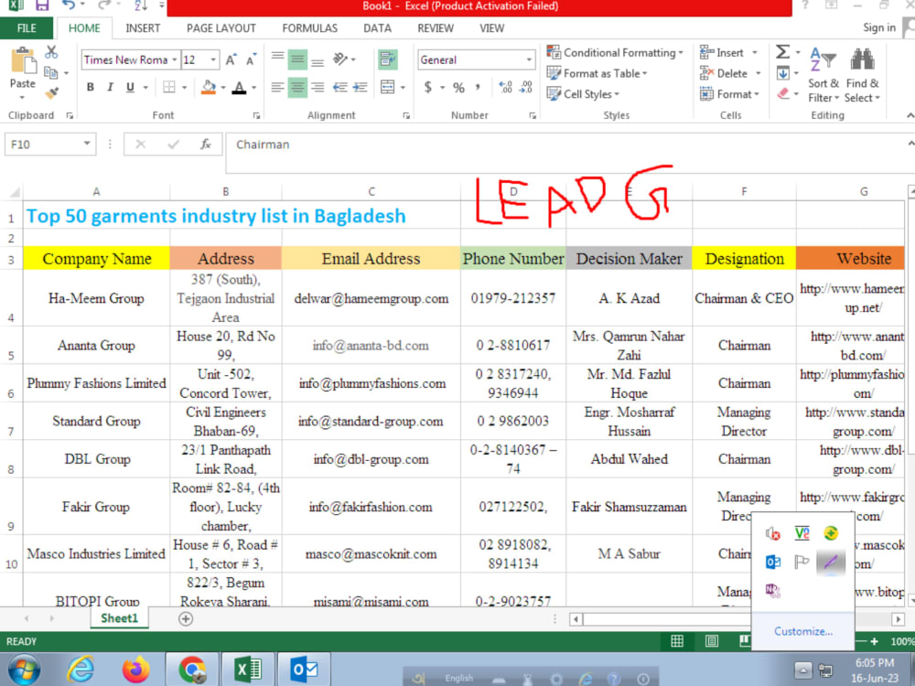
Task: Apply cell borders icon
Action: point(169,87)
